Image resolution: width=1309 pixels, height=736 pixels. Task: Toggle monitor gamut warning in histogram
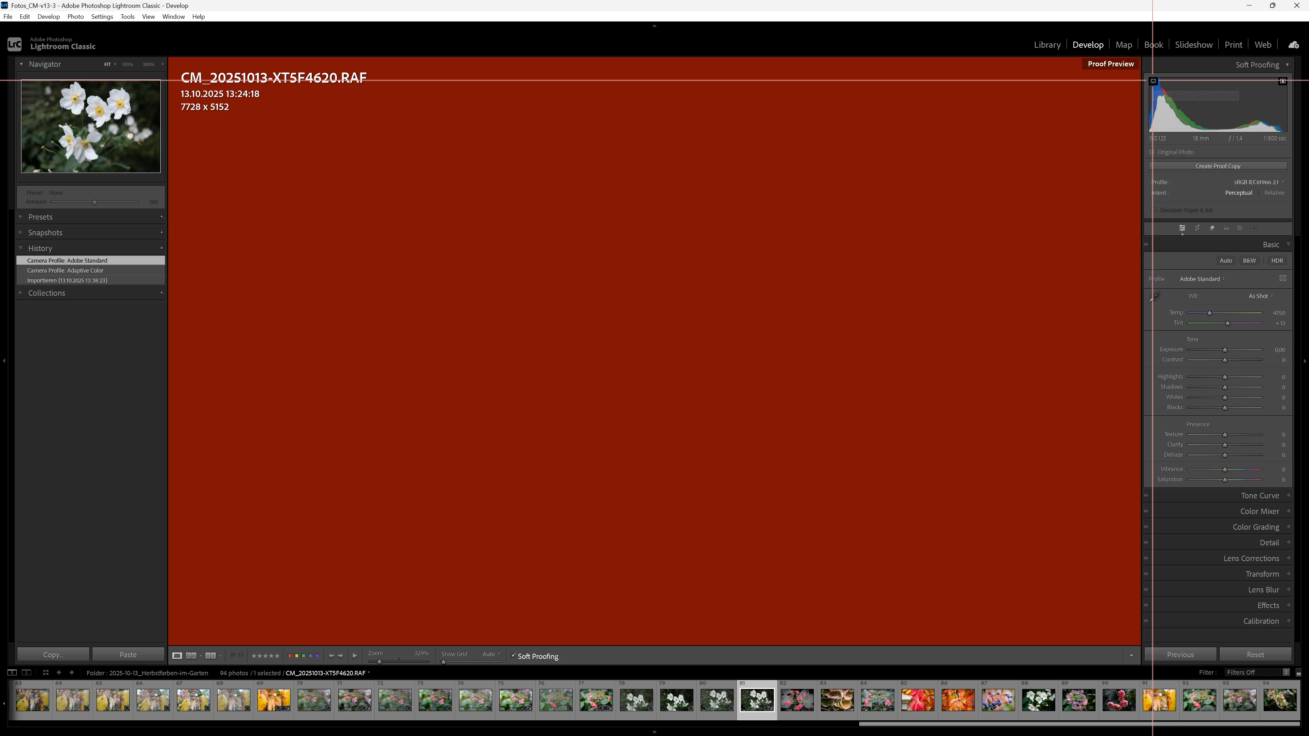coord(1153,81)
